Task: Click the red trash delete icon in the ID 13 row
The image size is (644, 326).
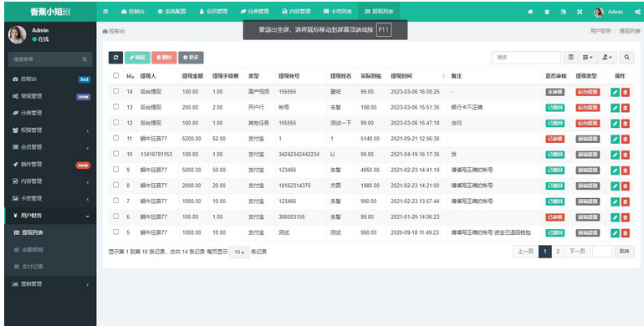Action: click(625, 108)
